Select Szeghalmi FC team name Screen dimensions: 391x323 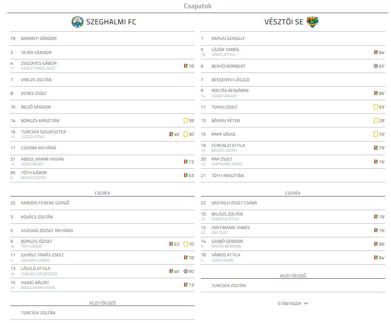click(x=111, y=22)
